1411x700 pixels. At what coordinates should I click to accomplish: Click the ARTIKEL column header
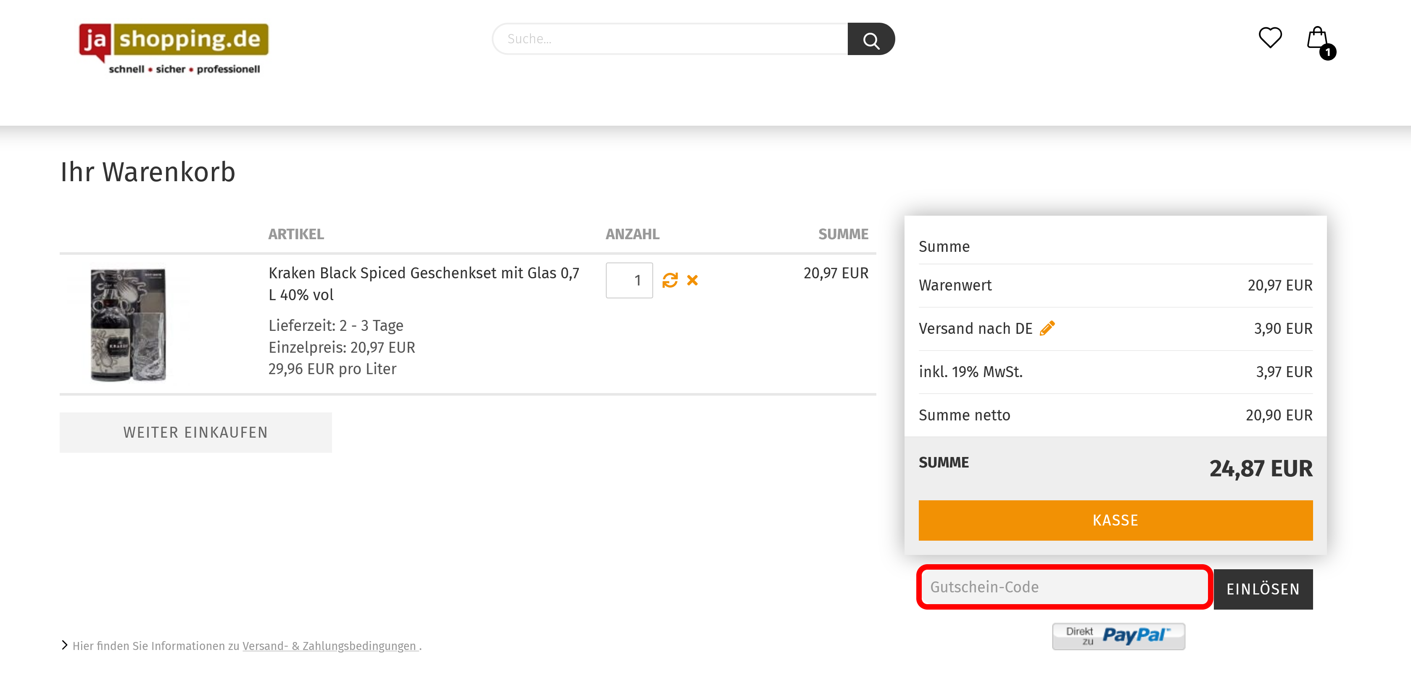296,234
